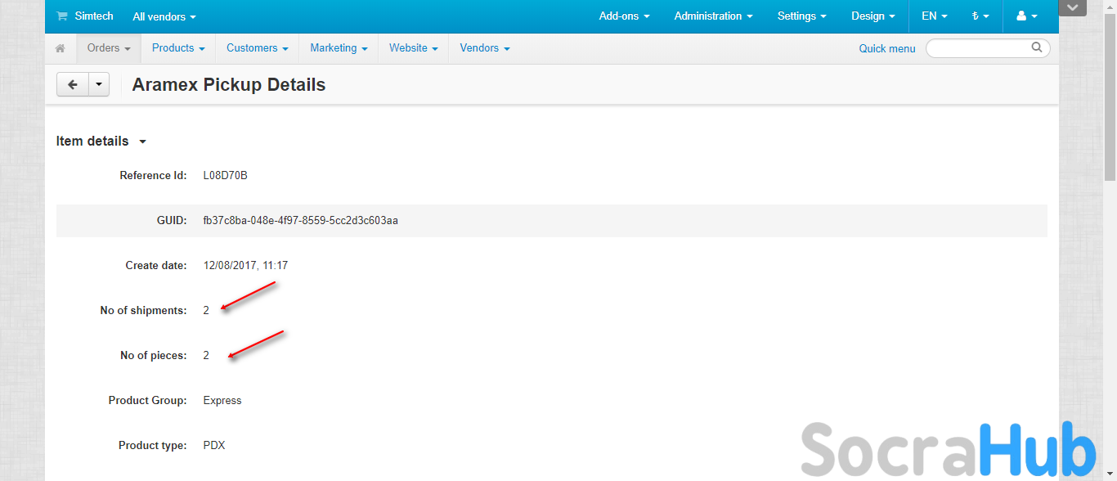Open the Design menu
Viewport: 1117px width, 481px height.
[873, 16]
